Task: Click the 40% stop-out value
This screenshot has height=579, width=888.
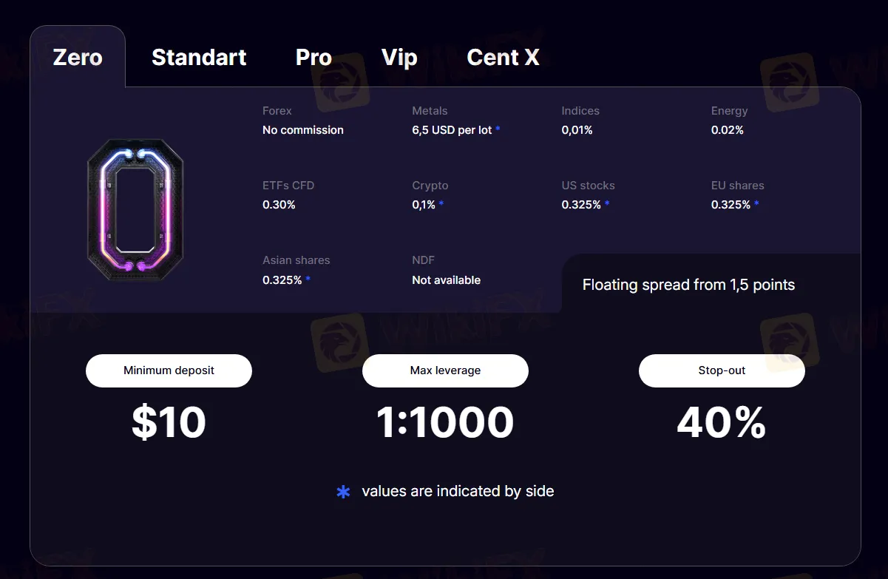Action: 722,423
